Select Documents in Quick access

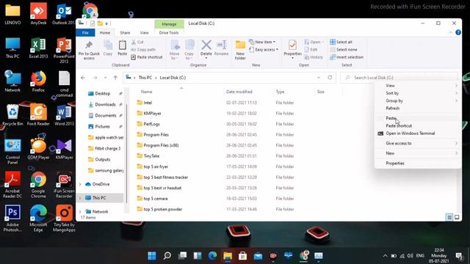click(x=106, y=116)
